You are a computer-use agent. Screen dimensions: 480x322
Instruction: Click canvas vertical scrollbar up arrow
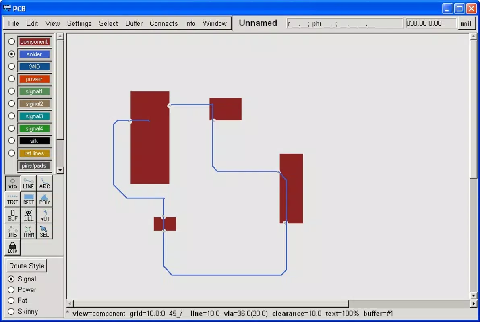pos(474,36)
